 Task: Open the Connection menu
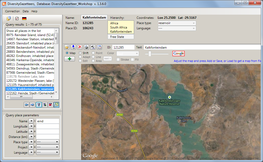[x=13, y=11]
